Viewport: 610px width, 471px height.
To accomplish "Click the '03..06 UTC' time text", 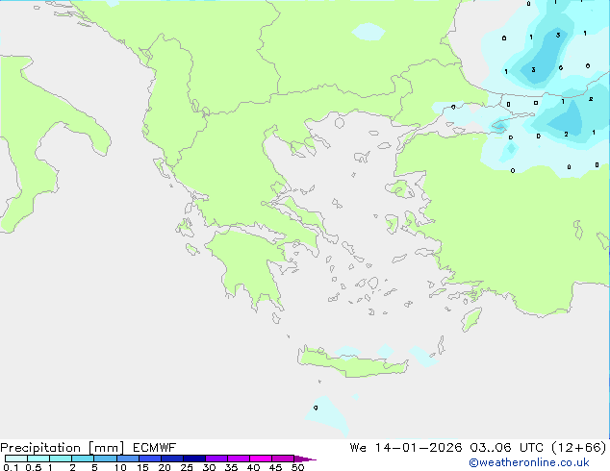I will [508, 448].
